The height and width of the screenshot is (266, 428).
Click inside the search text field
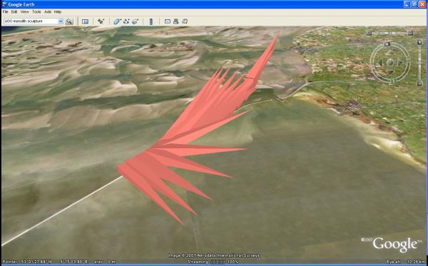31,21
